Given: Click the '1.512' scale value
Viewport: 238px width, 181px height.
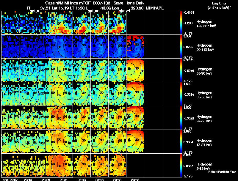Looking at the screenshot, I should coord(187,84).
